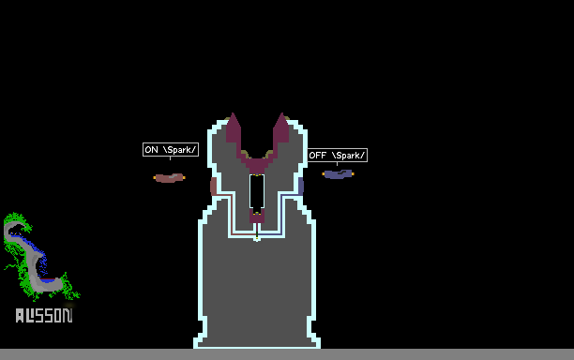
Task: Click the red ON spark switch
Action: point(169,178)
